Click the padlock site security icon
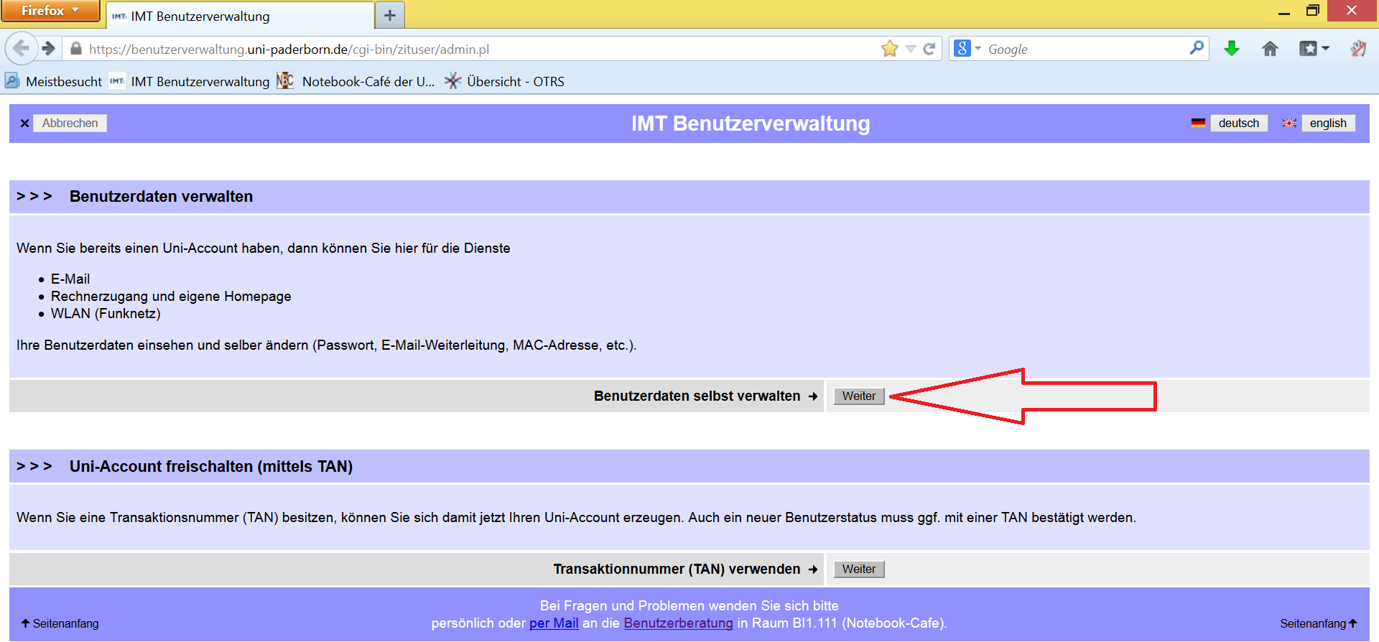Viewport: 1379px width, 642px height. click(76, 49)
